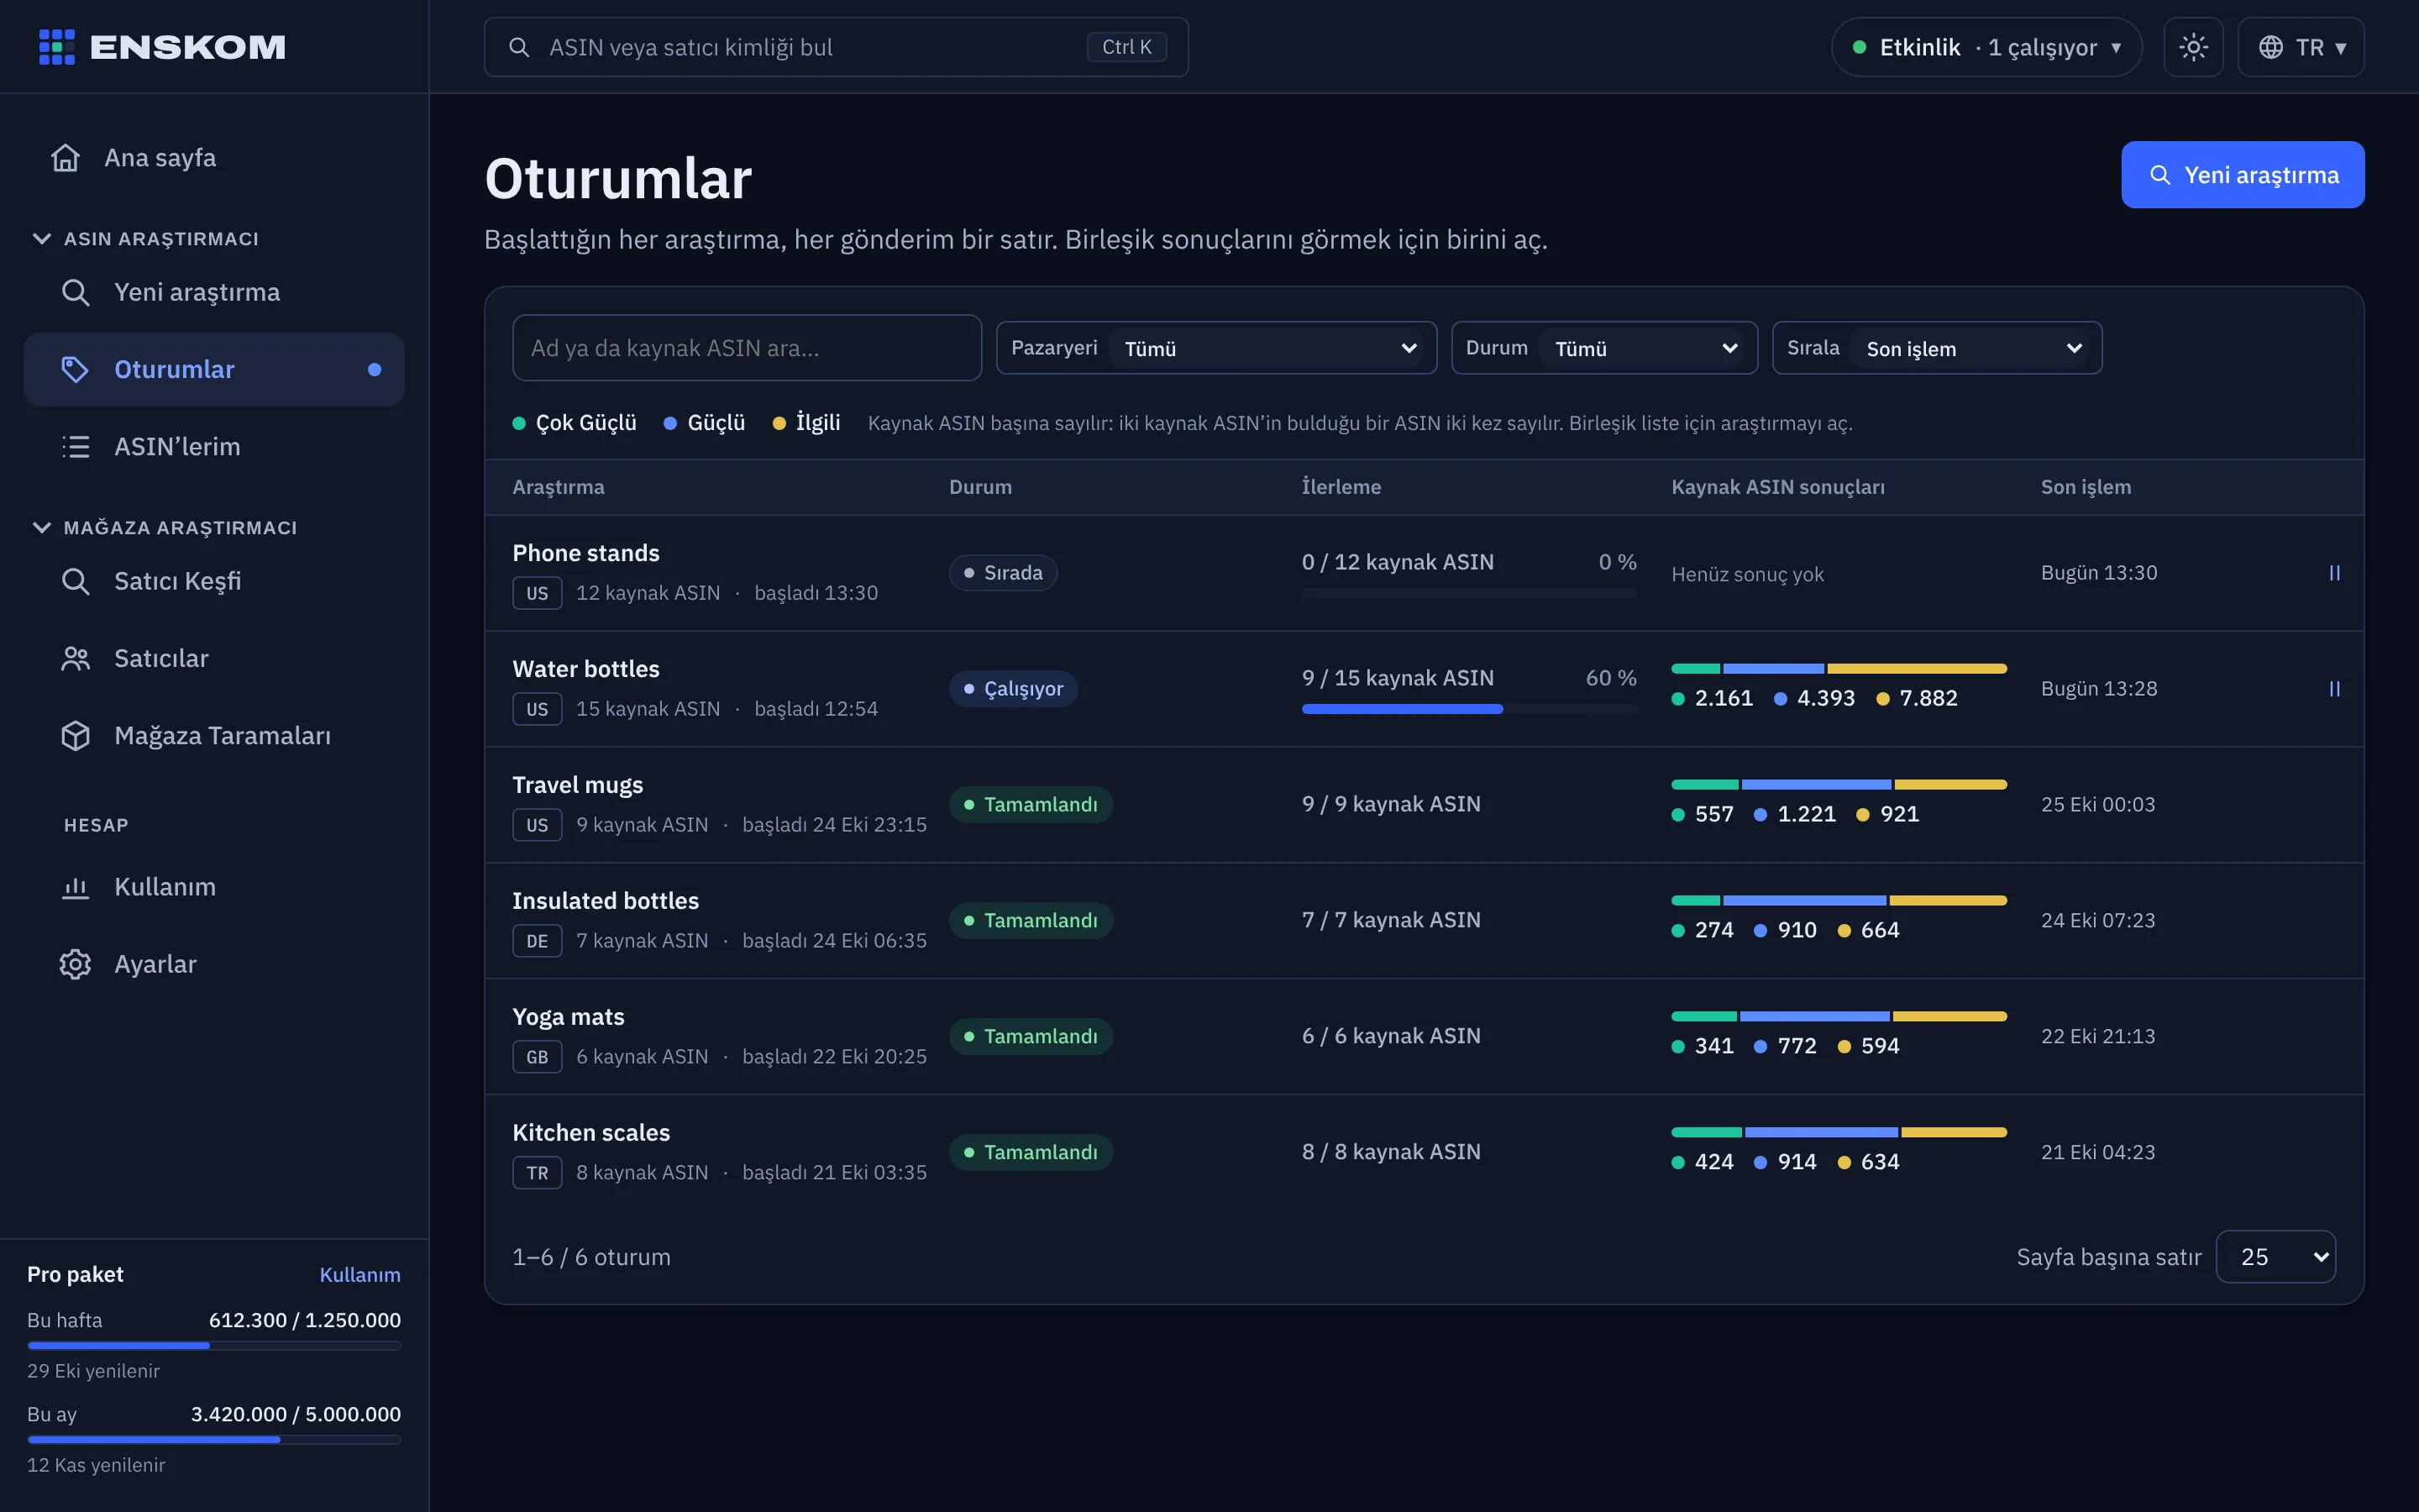The height and width of the screenshot is (1512, 2419).
Task: Click the Sırada status badge
Action: pyautogui.click(x=1003, y=573)
